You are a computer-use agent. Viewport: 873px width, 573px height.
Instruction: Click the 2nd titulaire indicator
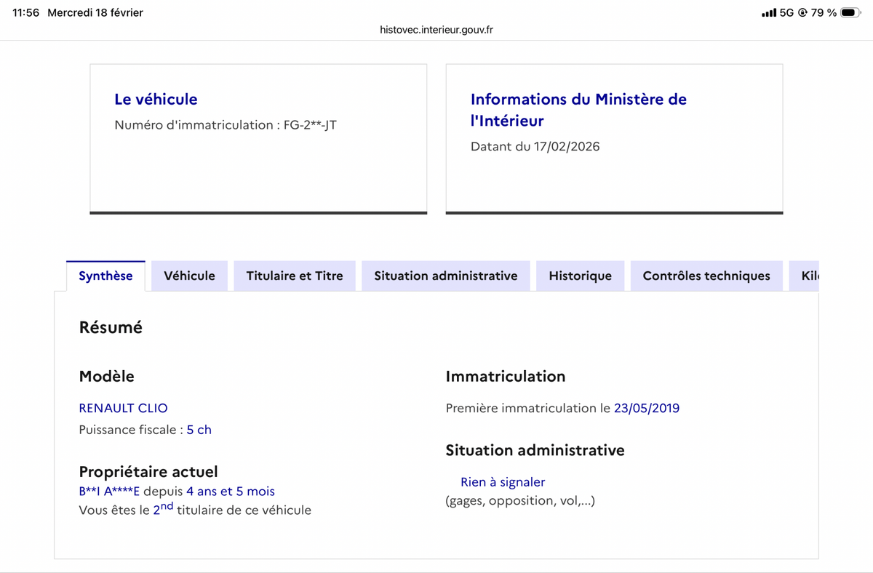point(163,509)
